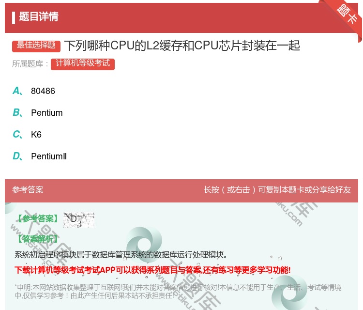Click the 参考答案 section heading
The image size is (363, 310).
point(28,190)
